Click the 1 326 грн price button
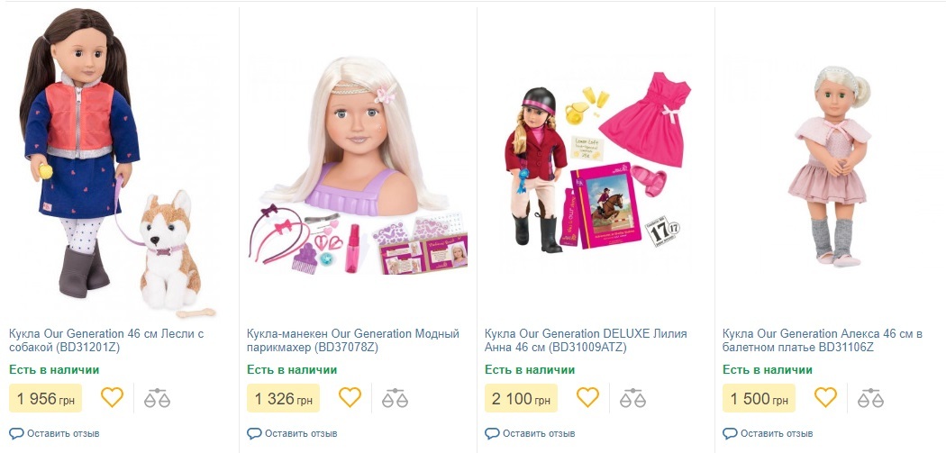Image resolution: width=946 pixels, height=453 pixels. pyautogui.click(x=283, y=398)
